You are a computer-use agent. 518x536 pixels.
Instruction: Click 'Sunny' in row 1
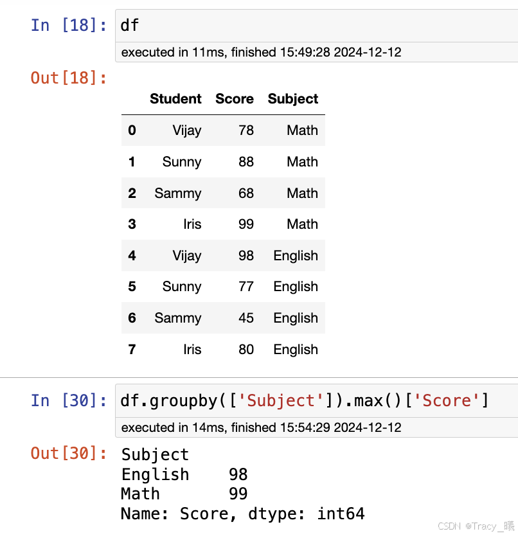[x=182, y=162]
